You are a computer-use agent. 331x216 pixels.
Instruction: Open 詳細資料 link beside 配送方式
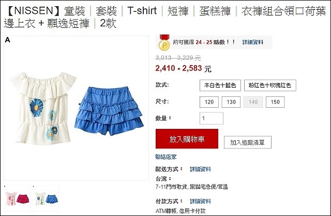(200, 169)
